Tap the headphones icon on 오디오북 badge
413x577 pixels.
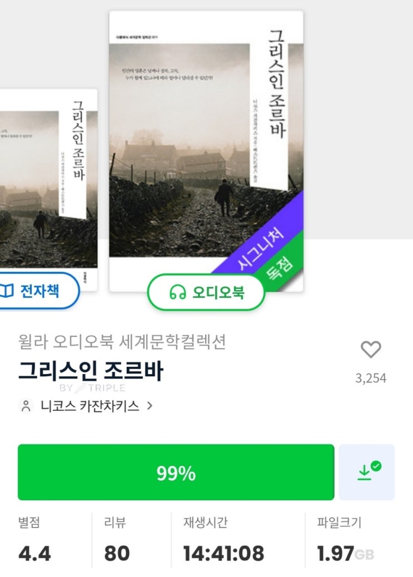pyautogui.click(x=177, y=292)
